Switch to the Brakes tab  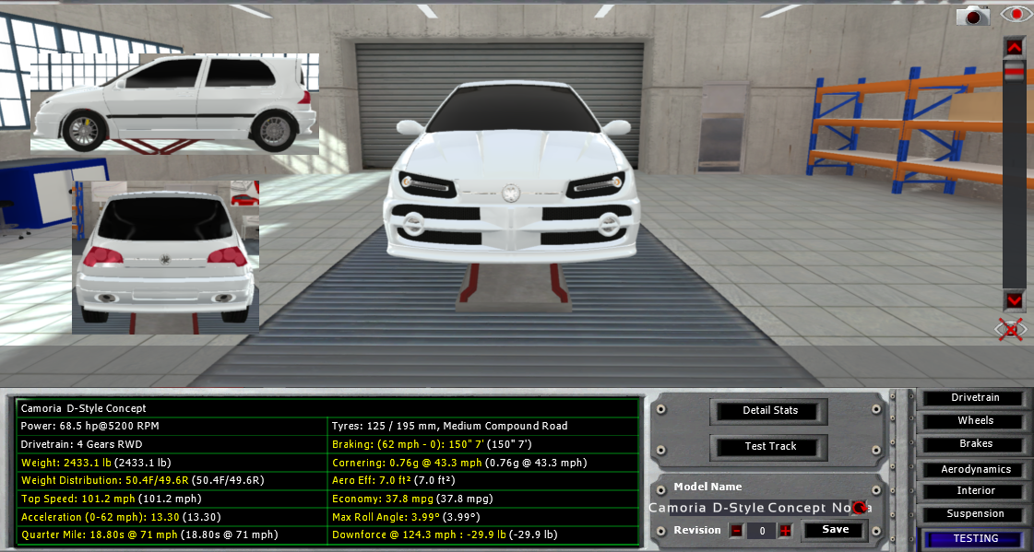975,444
